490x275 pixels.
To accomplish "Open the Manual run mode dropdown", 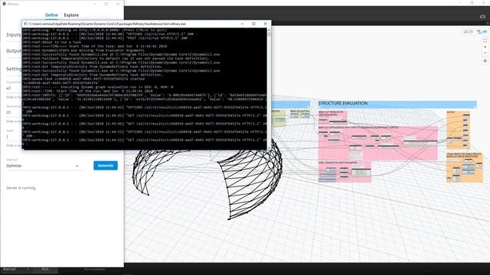I will tap(15, 269).
